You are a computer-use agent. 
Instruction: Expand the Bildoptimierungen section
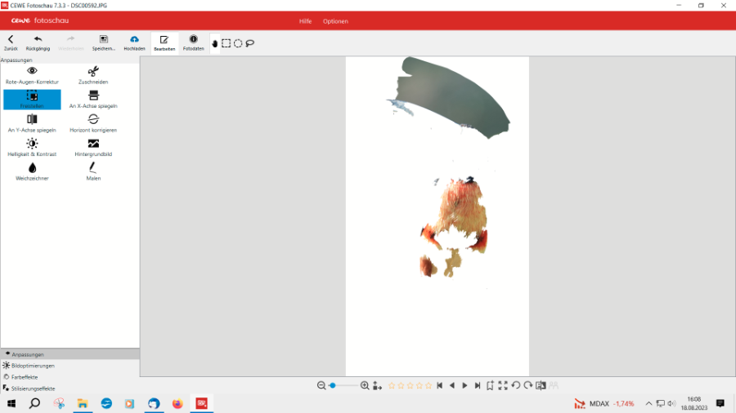[70, 366]
